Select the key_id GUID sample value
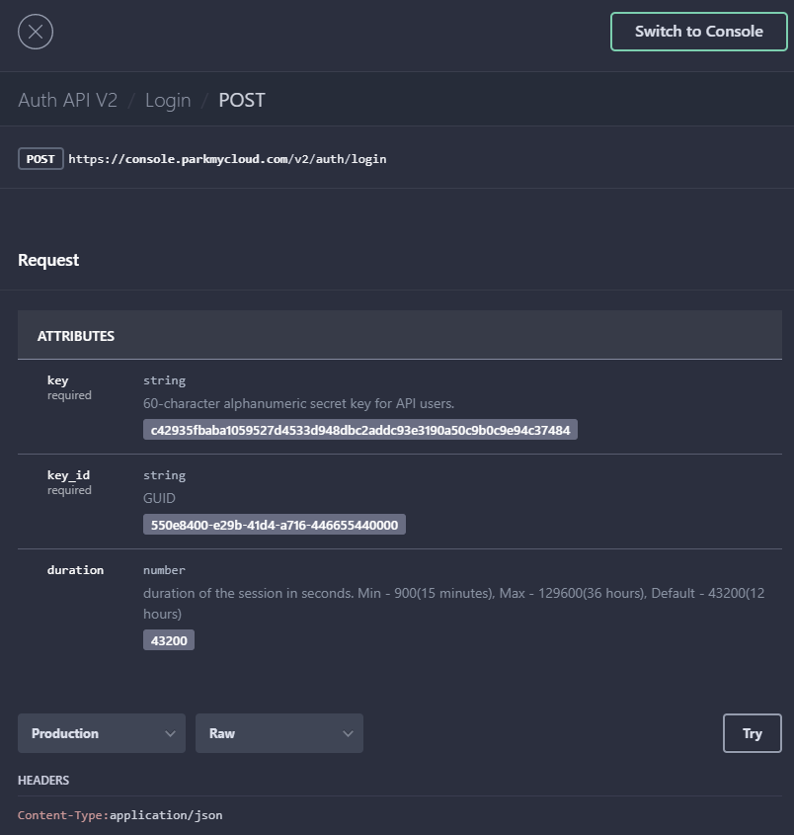Screen dimensions: 794x835 pyautogui.click(x=274, y=525)
